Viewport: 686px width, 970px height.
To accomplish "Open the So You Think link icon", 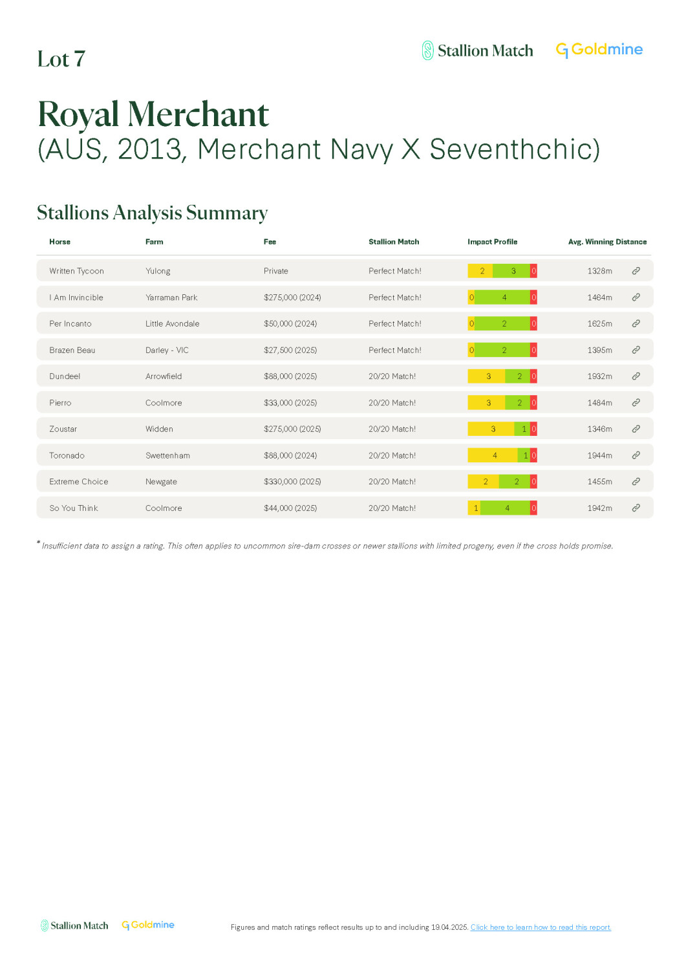I will (636, 508).
